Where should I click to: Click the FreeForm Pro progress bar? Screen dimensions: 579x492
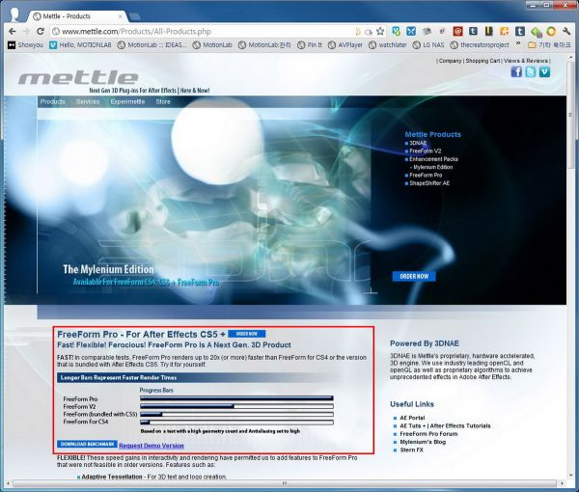point(236,398)
